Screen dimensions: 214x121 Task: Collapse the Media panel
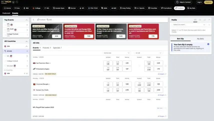[209, 20]
